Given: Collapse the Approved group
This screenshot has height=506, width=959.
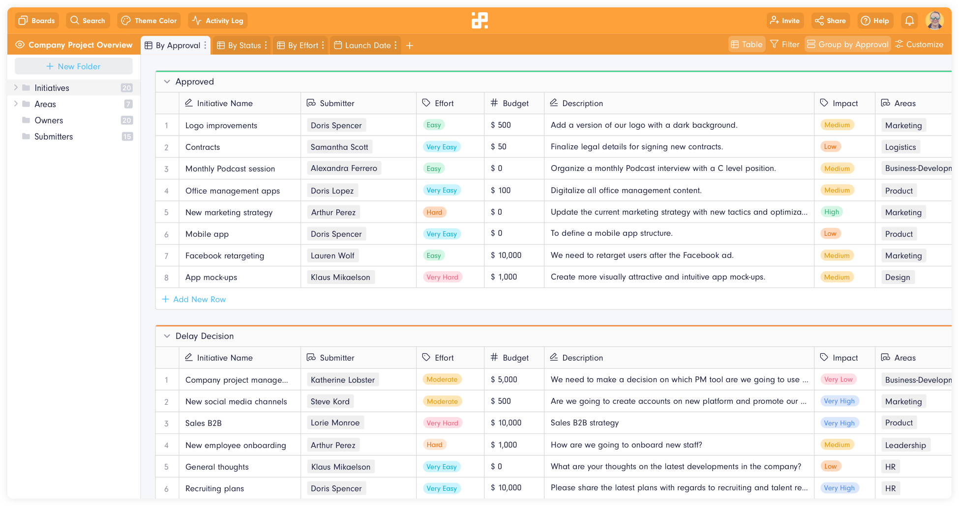Looking at the screenshot, I should coord(167,82).
